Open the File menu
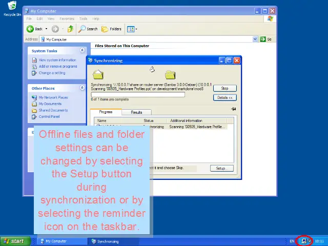The width and height of the screenshot is (328, 246). (x=29, y=18)
